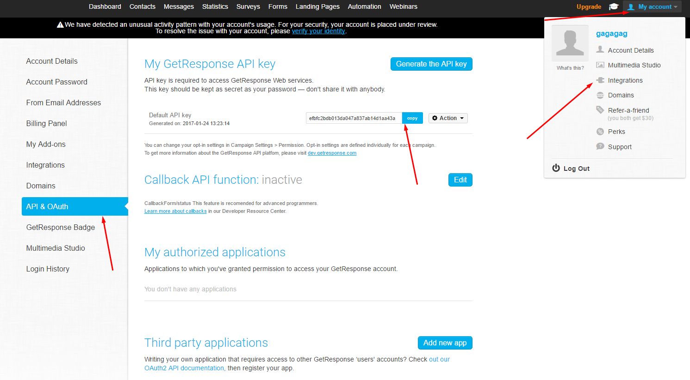The width and height of the screenshot is (690, 380).
Task: Click the gear icon on Action button
Action: coord(435,118)
